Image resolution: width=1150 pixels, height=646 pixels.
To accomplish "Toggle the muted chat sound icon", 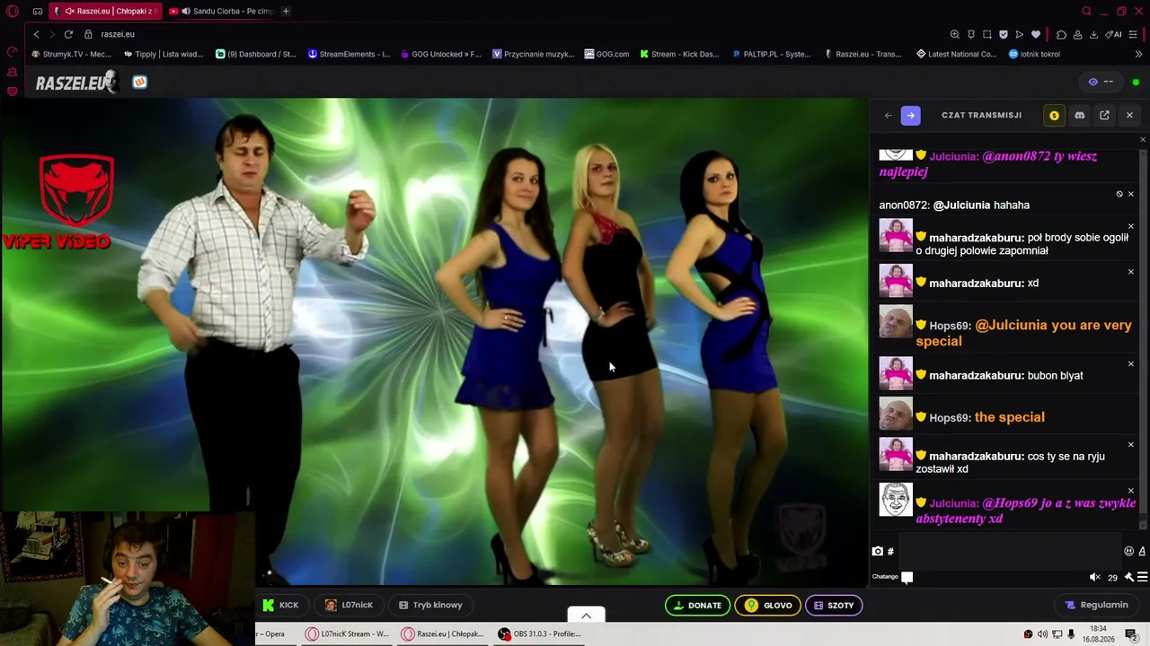I will coord(1094,577).
